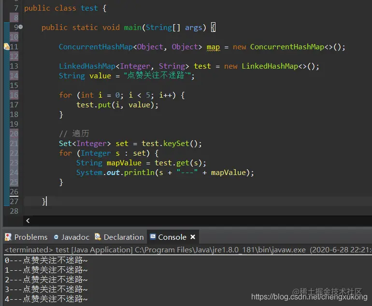This screenshot has height=306, width=372.
Task: Click the '// 遍历' comment
Action: [x=74, y=133]
